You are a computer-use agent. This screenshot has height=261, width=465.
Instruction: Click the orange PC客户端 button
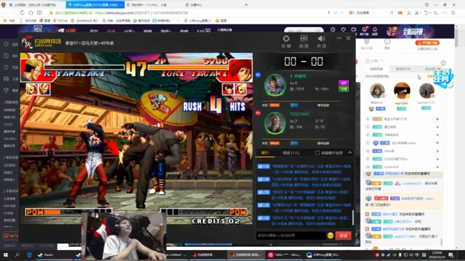[428, 43]
